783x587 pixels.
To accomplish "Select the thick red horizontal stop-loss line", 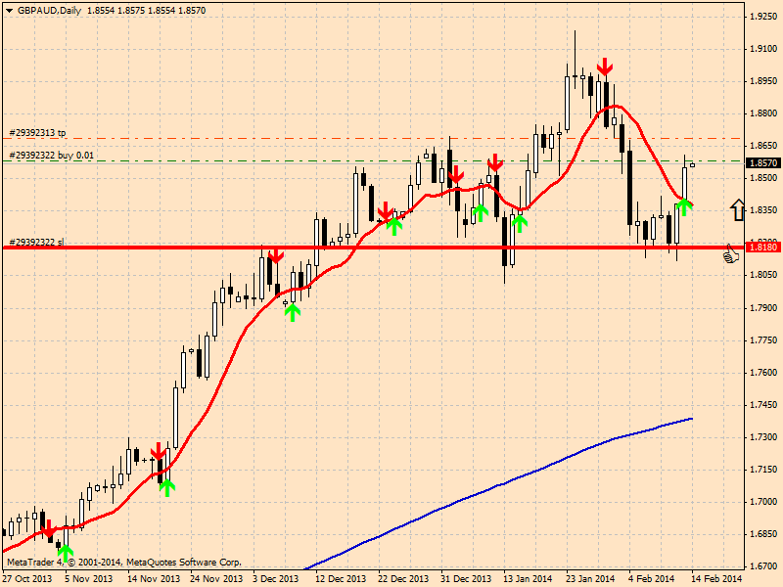I will [x=373, y=248].
